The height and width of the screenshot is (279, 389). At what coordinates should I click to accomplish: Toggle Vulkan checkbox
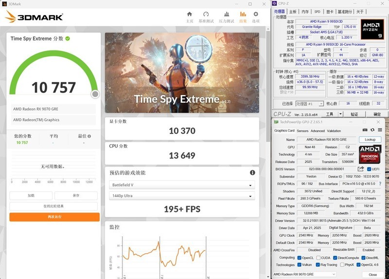pos(299,264)
